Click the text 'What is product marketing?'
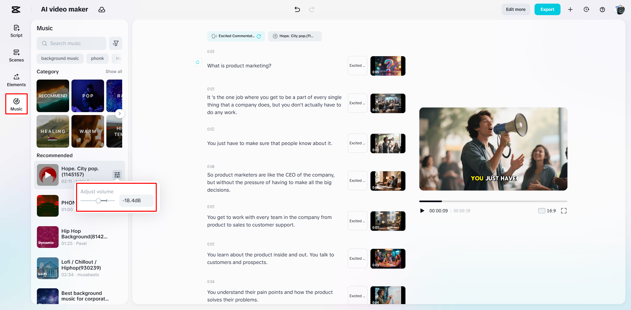 click(239, 66)
